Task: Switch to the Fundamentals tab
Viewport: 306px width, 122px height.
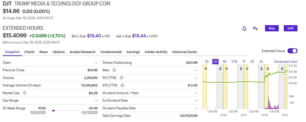Action: [111, 52]
